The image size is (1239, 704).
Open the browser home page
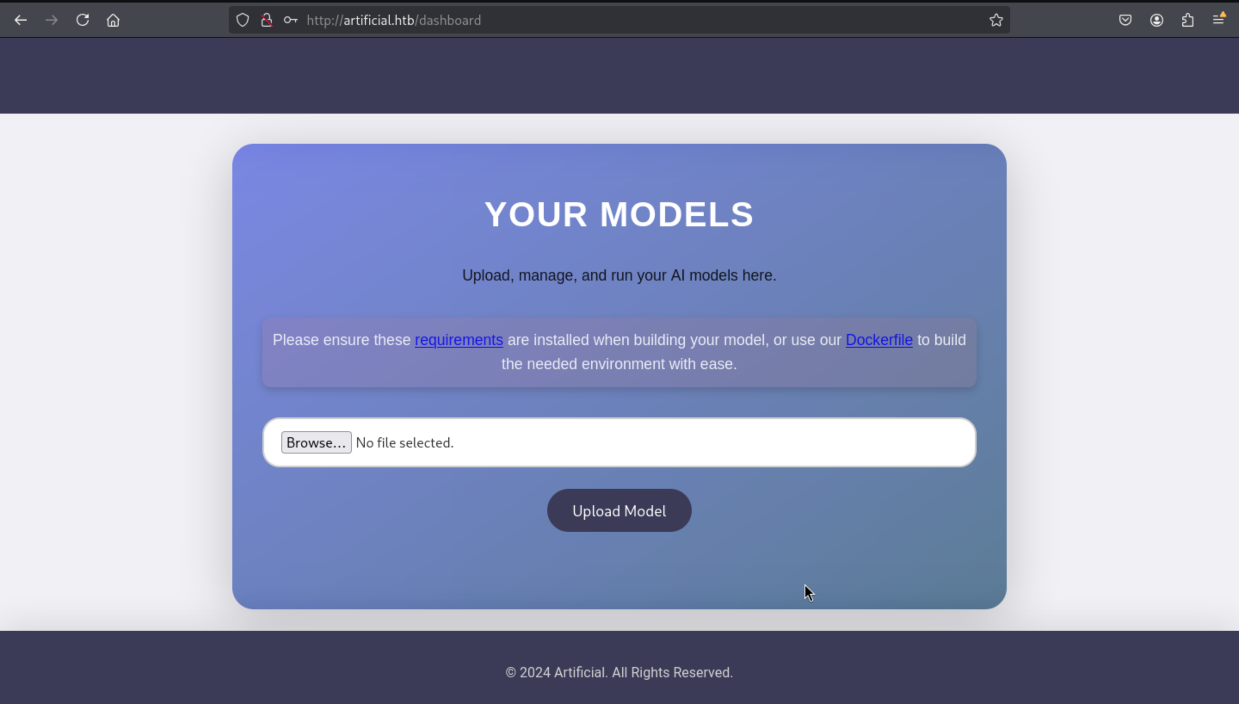pyautogui.click(x=113, y=20)
